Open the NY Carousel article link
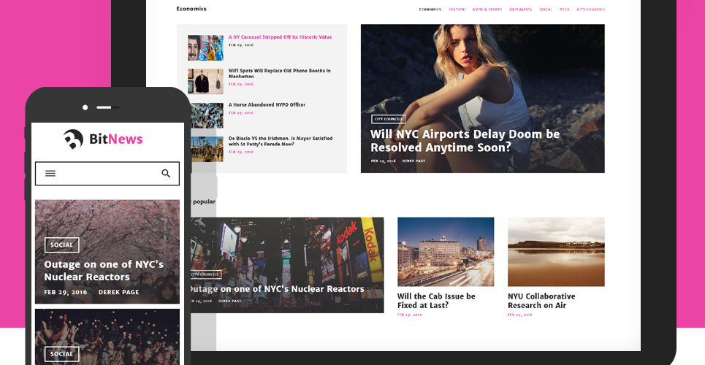 pos(280,37)
